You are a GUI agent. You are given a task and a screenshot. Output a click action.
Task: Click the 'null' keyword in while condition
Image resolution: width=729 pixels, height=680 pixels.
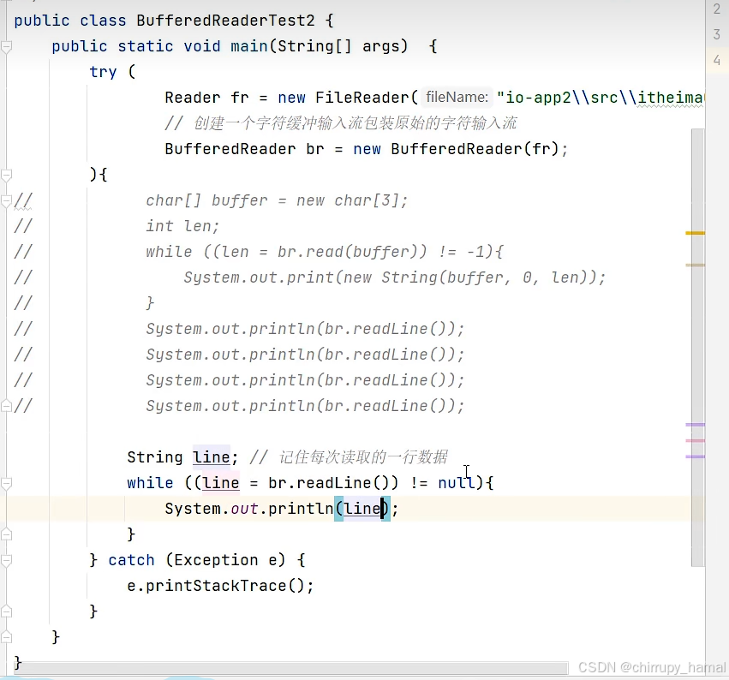[456, 483]
